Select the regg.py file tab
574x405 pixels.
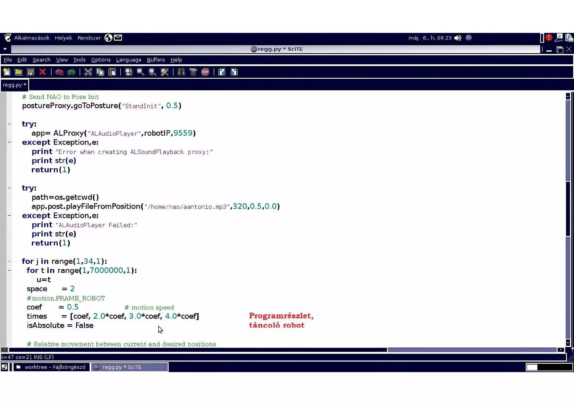(x=14, y=85)
